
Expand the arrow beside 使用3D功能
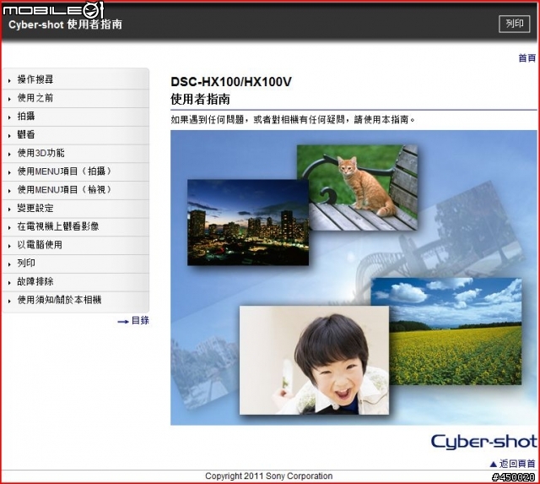[9, 154]
